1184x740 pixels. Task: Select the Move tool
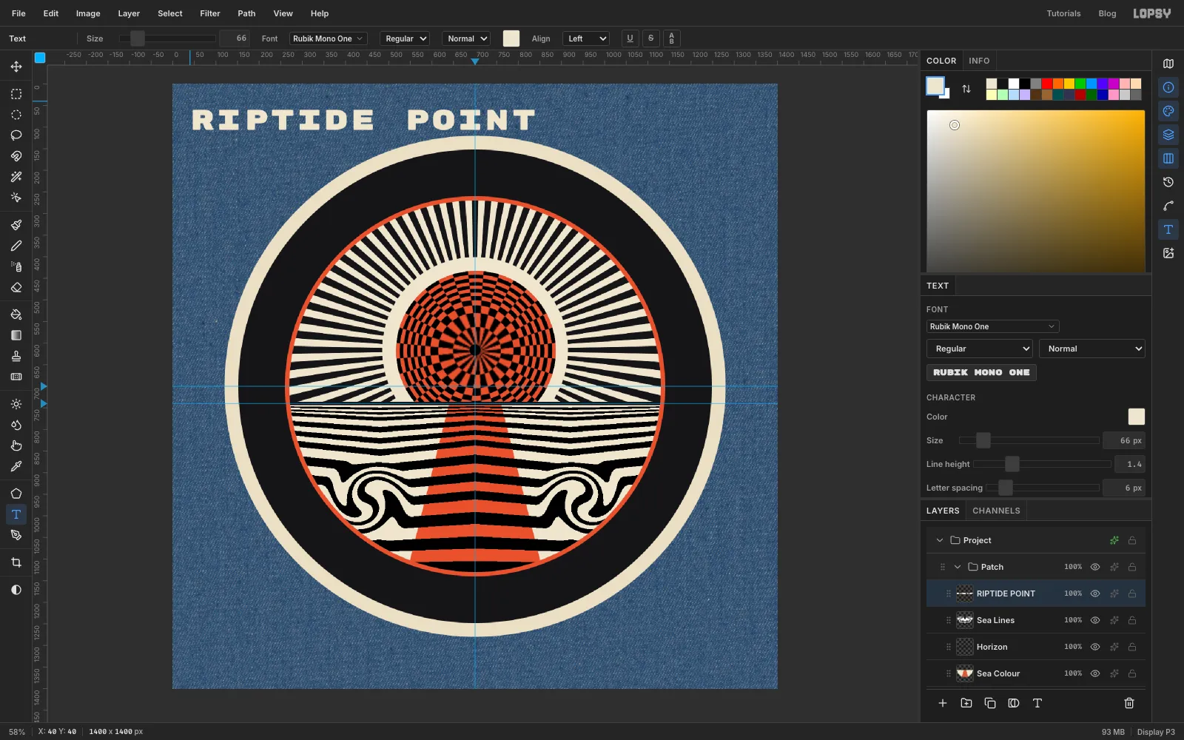(x=16, y=67)
